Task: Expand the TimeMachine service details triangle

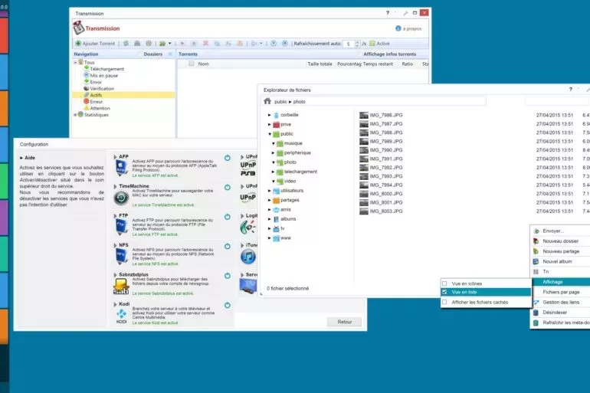Action: [116, 186]
